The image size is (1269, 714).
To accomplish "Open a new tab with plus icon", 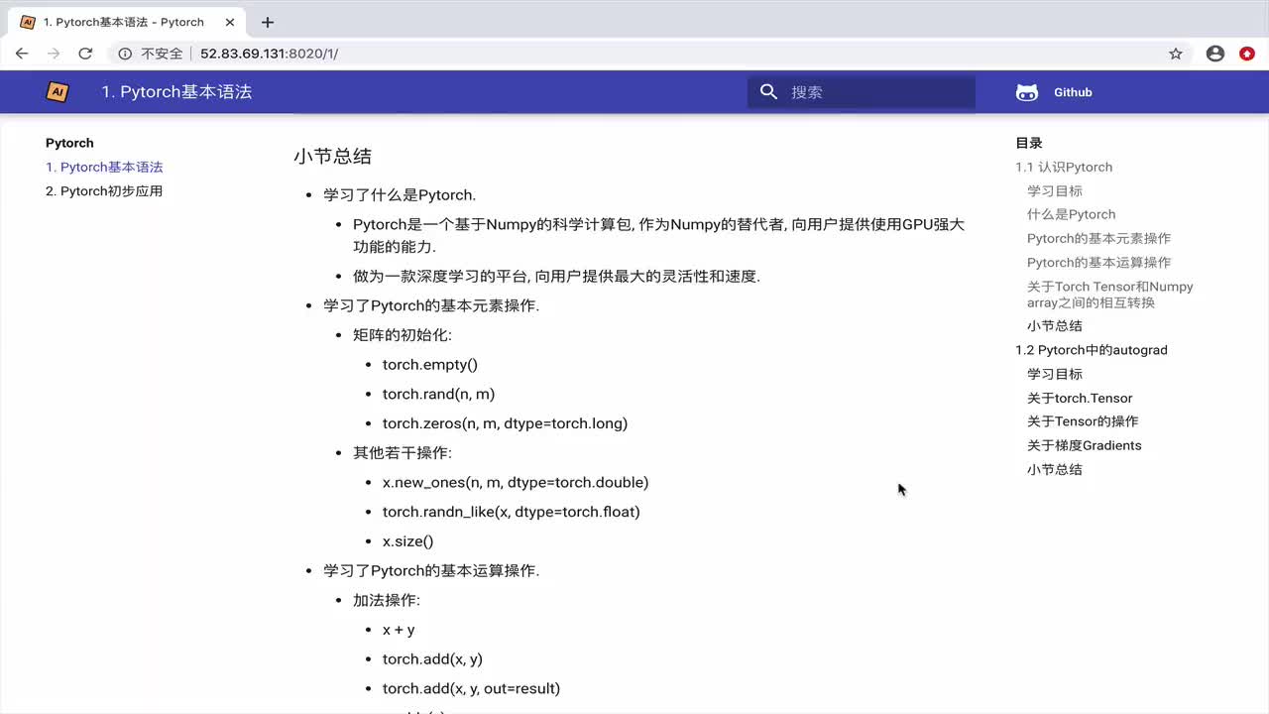I will coord(268,22).
